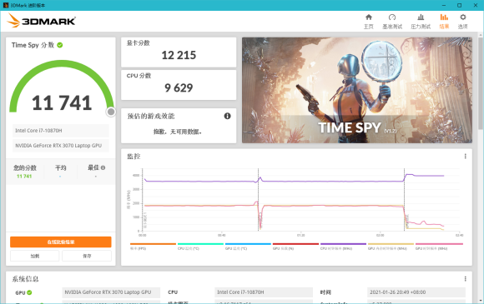Image resolution: width=484 pixels, height=304 pixels.
Task: Click the orange compare results online button
Action: [61, 242]
